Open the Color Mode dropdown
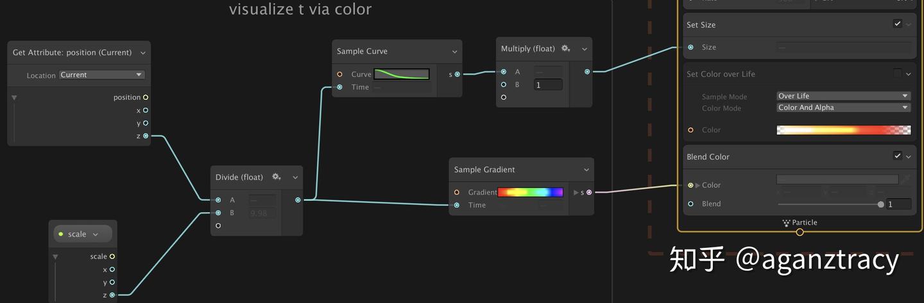Image resolution: width=924 pixels, height=303 pixels. click(x=843, y=108)
